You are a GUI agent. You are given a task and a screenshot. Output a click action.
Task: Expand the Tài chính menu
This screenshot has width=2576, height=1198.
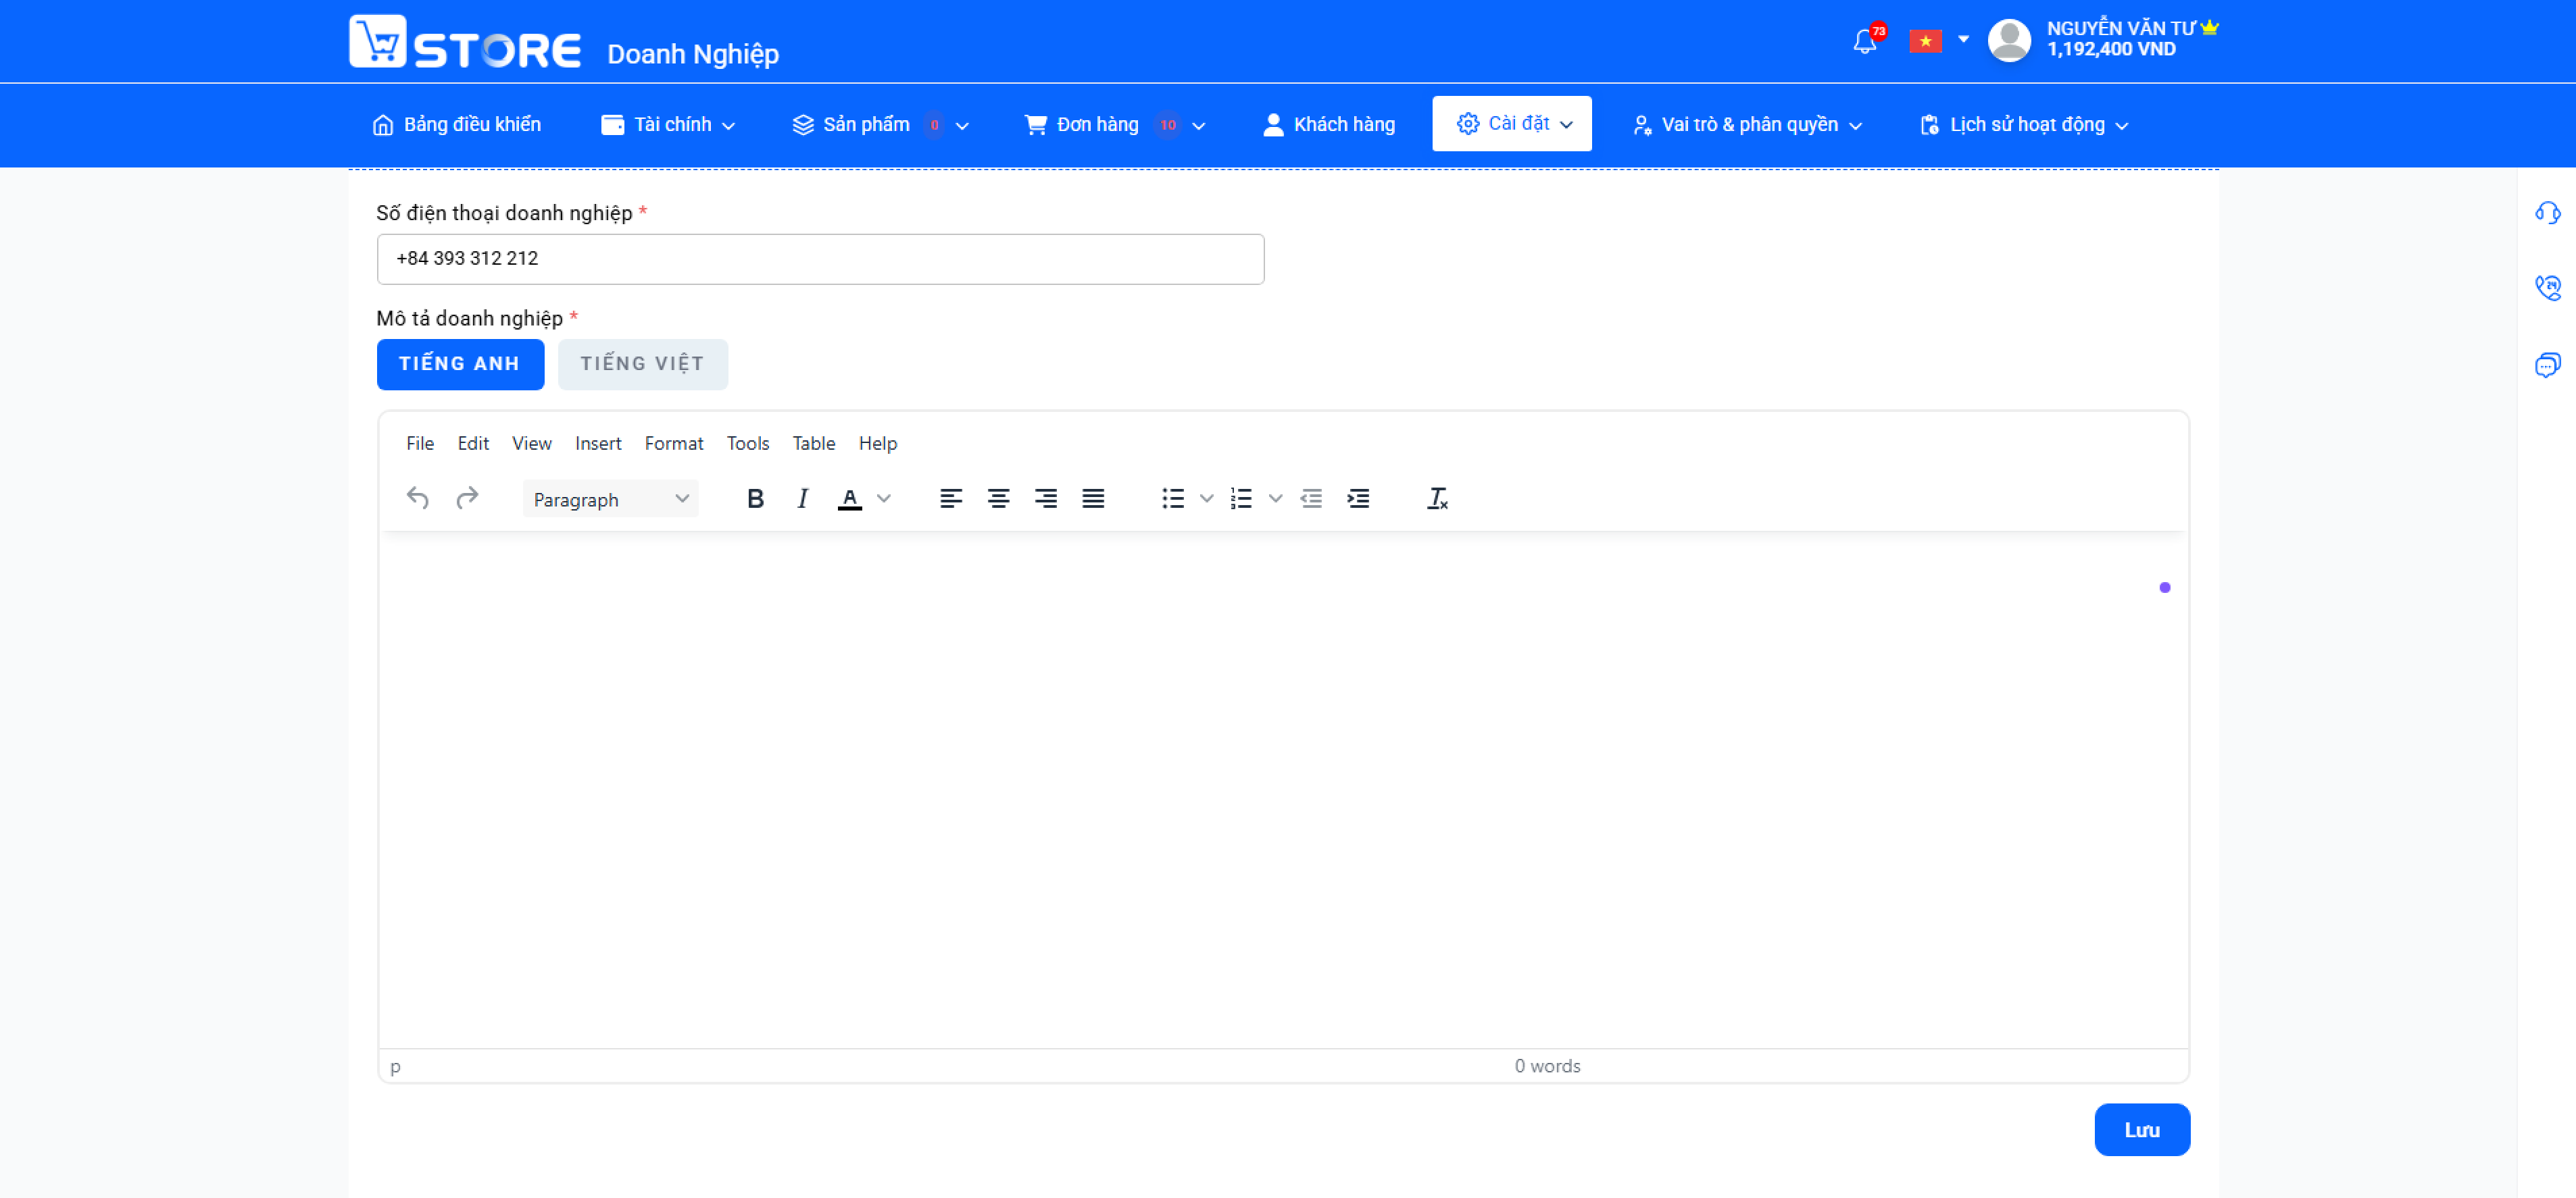pos(668,125)
